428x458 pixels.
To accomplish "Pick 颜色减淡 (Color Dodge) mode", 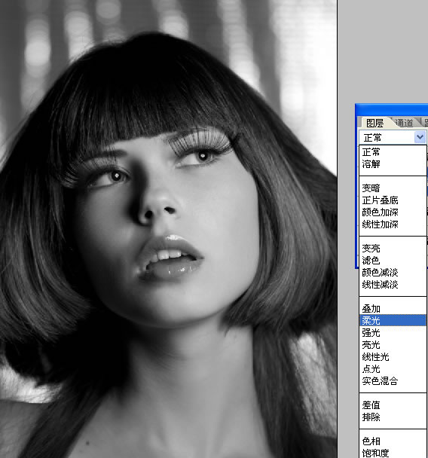I will pyautogui.click(x=393, y=273).
